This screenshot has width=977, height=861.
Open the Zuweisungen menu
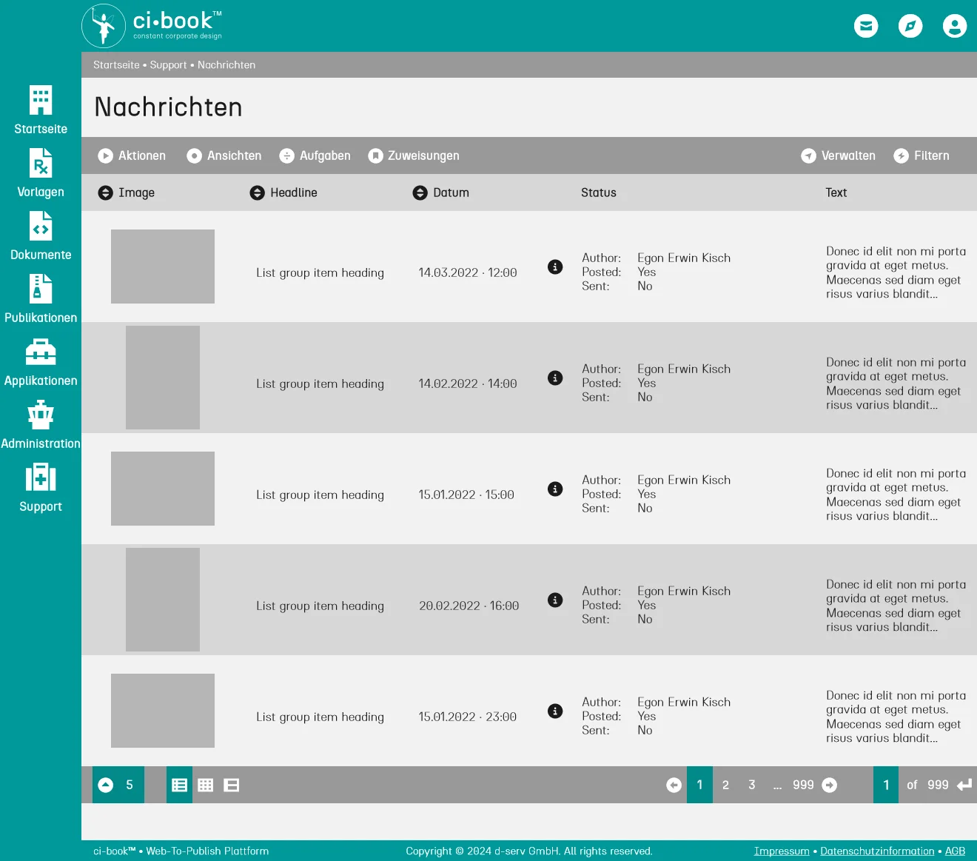414,155
